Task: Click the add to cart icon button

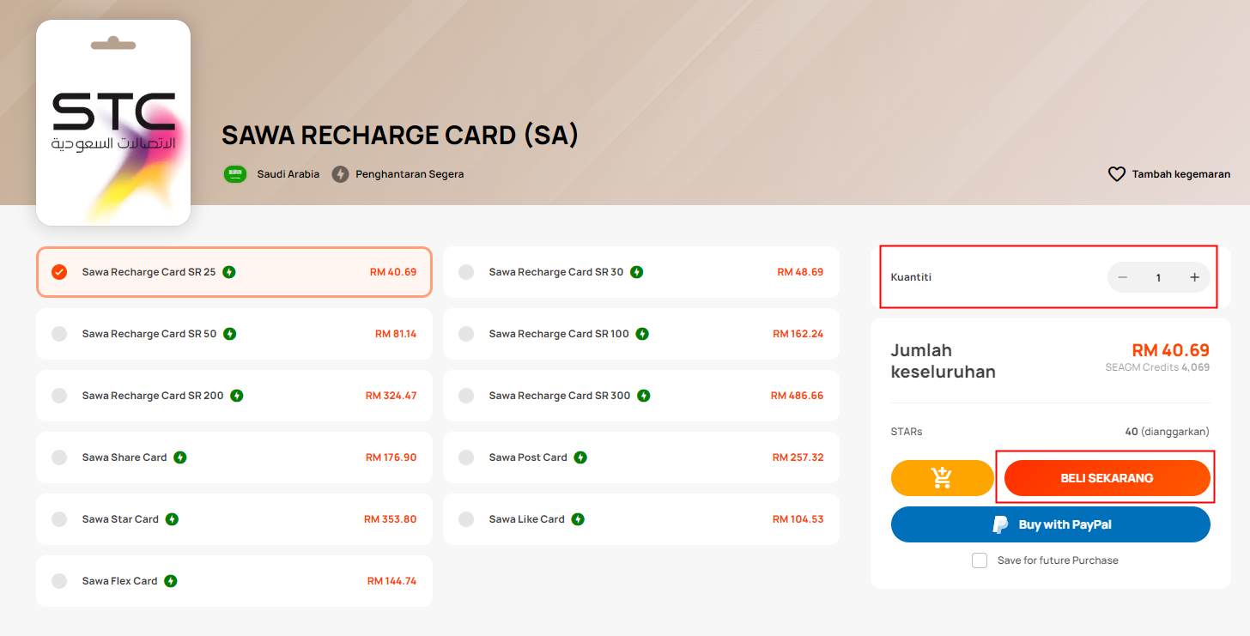Action: pyautogui.click(x=942, y=478)
